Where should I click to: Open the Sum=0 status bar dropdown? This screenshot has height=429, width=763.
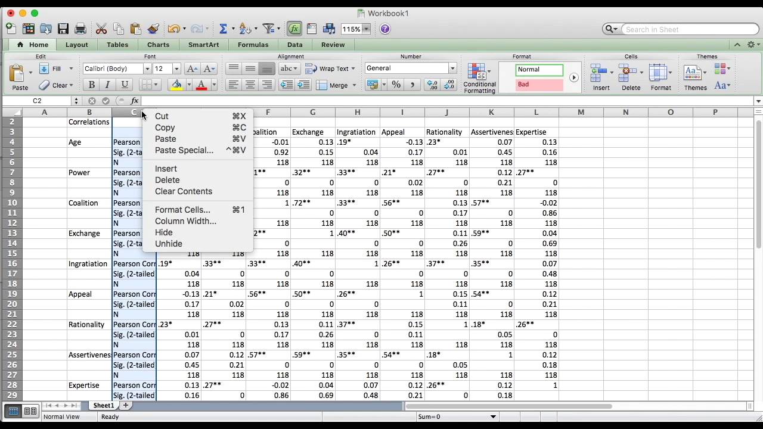click(x=493, y=416)
